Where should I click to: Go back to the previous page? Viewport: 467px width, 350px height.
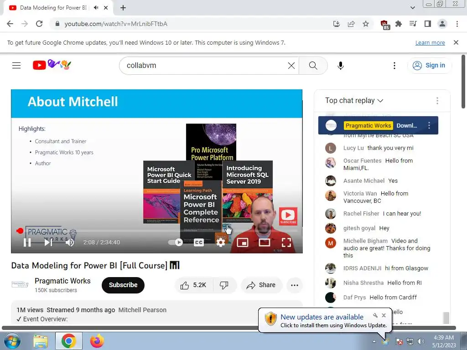pos(10,24)
